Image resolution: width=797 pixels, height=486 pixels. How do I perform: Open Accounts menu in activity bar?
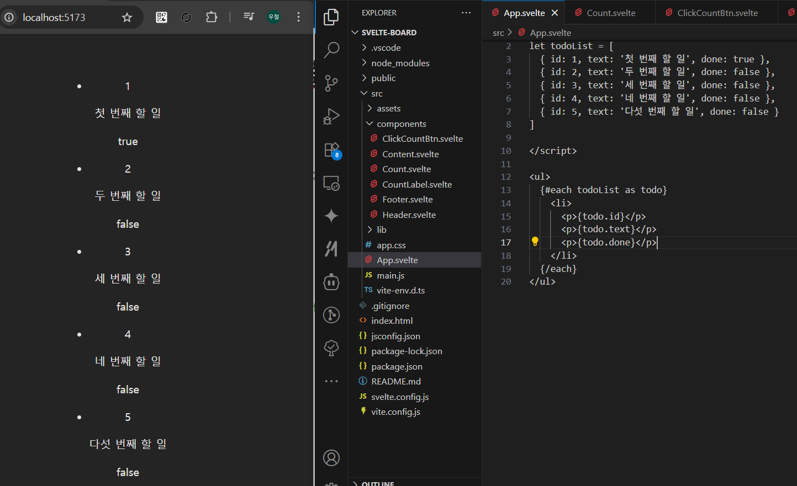click(x=331, y=458)
